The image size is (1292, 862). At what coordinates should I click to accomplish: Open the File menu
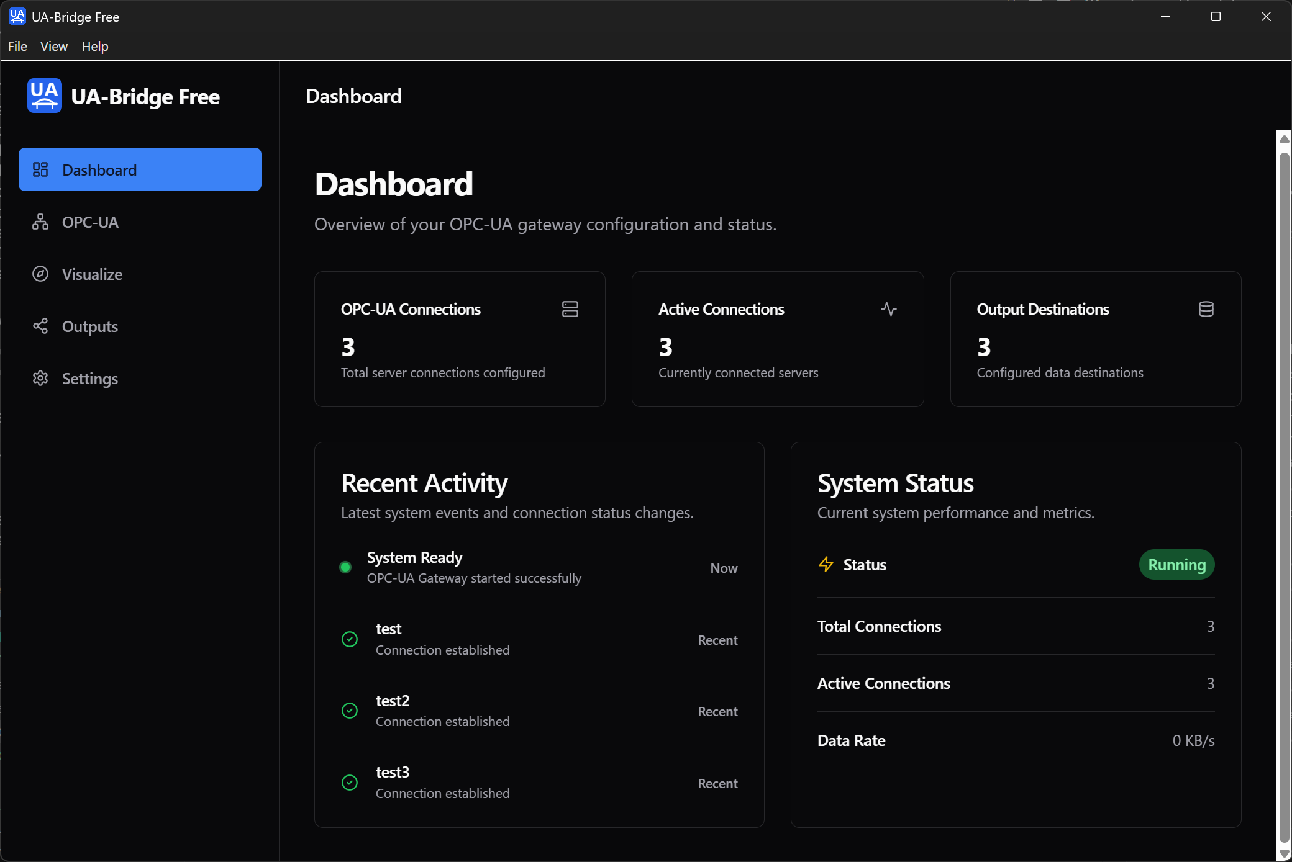point(17,46)
